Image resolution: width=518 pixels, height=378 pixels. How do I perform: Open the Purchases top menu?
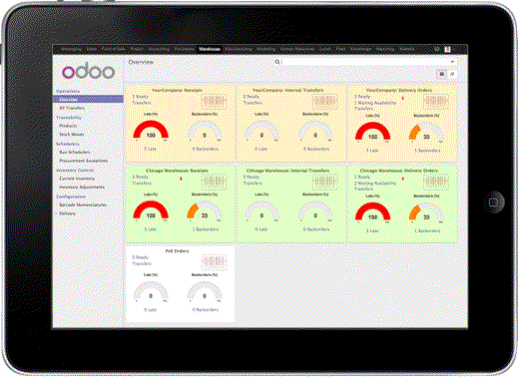(184, 50)
